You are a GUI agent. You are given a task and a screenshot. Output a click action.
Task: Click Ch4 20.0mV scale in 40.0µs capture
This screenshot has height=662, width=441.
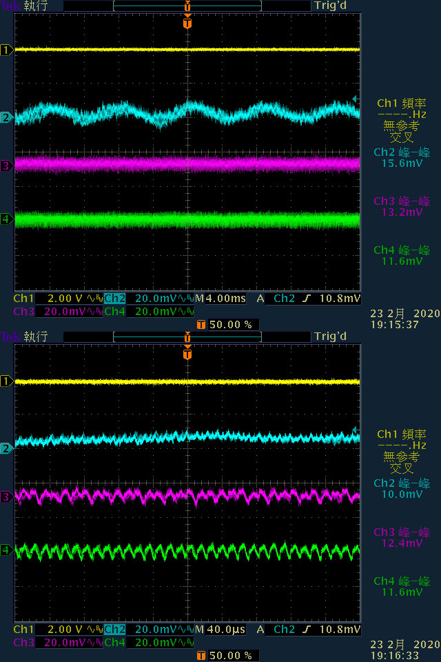click(x=149, y=643)
